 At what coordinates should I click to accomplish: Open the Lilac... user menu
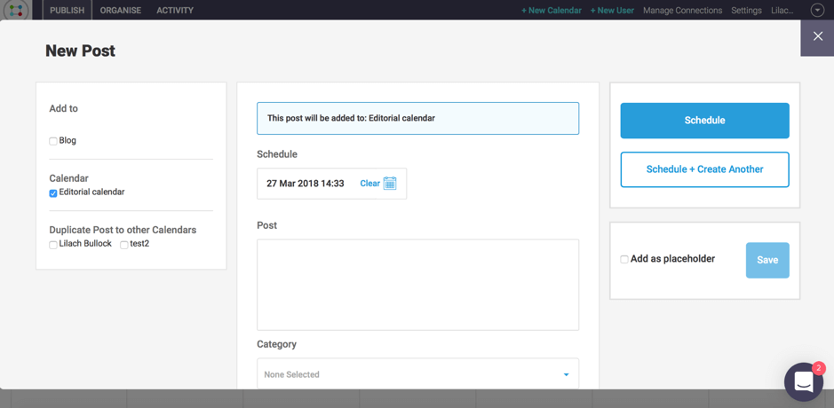coord(782,10)
